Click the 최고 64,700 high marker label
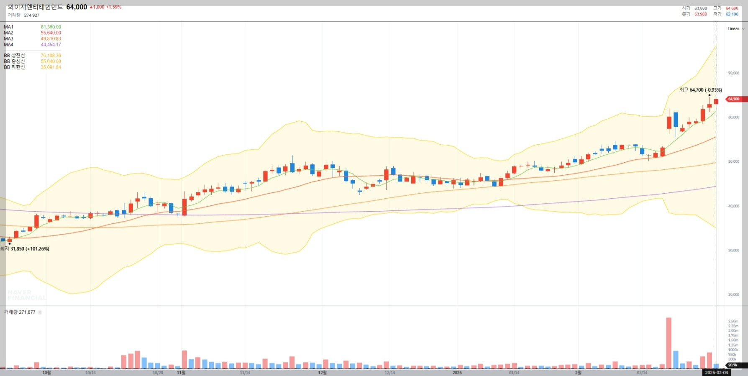 tap(700, 90)
